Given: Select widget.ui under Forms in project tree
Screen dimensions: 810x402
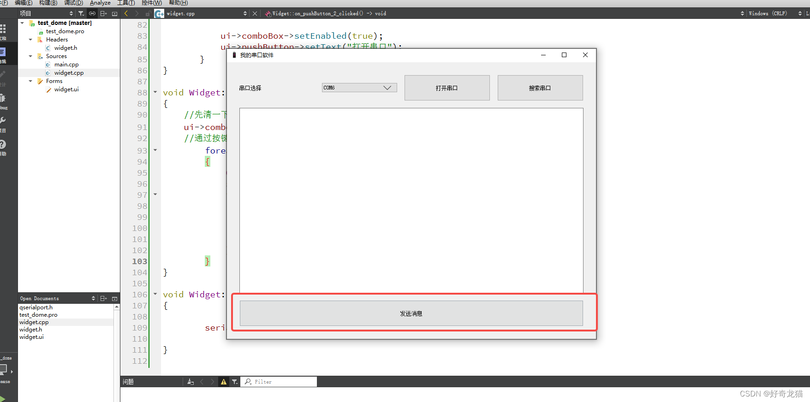Looking at the screenshot, I should (66, 89).
